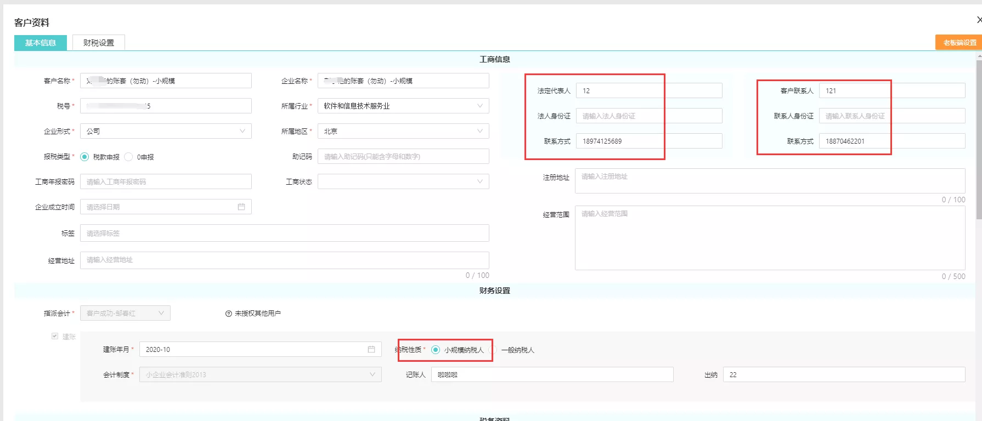Click contact field showing 18974125689

[x=649, y=141]
